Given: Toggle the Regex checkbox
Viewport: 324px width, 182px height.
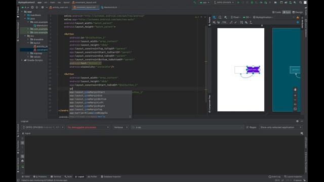Looking at the screenshot, I should (248, 127).
